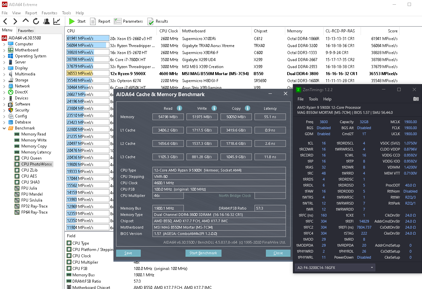
Task: Click the Up level arrow in toolbar
Action: (26, 21)
